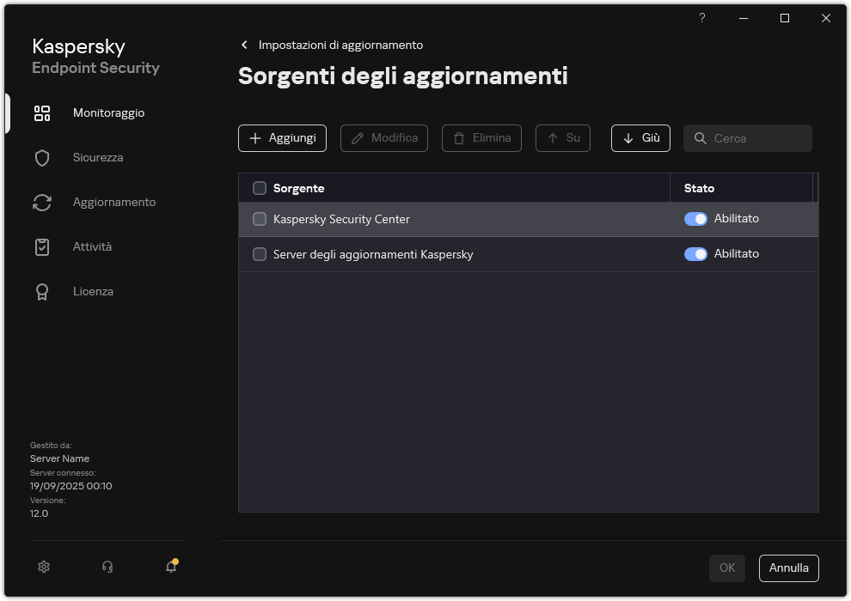Open notifications via the bell icon
The image size is (851, 601).
(170, 567)
